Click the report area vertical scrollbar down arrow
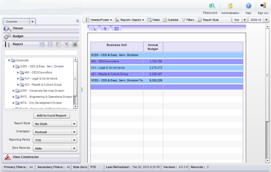Viewport: 271px width, 172px height. click(267, 161)
